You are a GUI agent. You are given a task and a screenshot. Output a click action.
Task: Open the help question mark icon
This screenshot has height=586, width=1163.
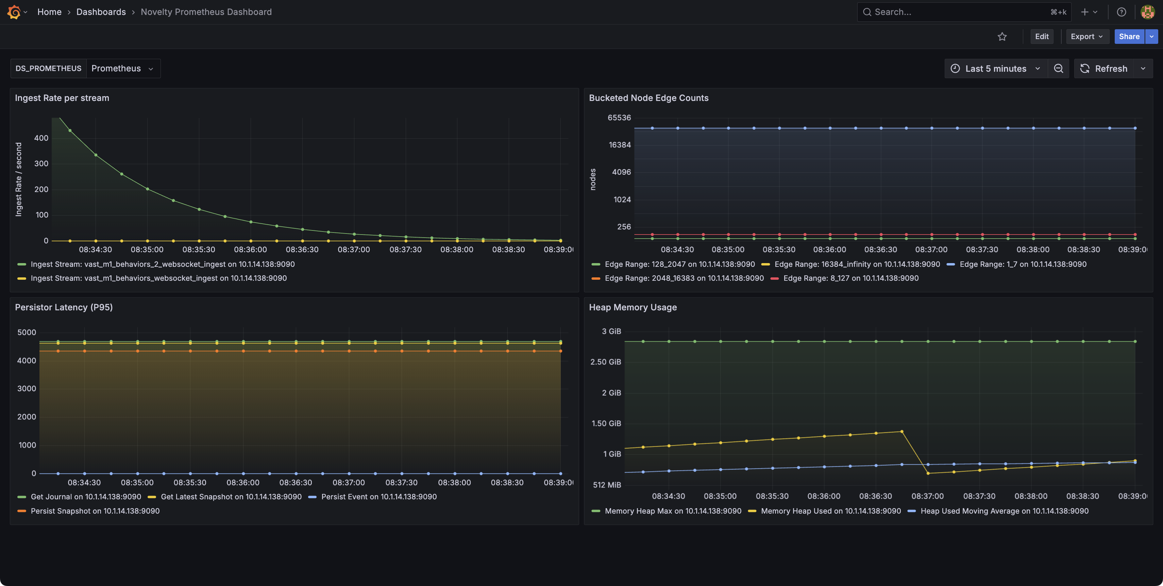pos(1122,12)
